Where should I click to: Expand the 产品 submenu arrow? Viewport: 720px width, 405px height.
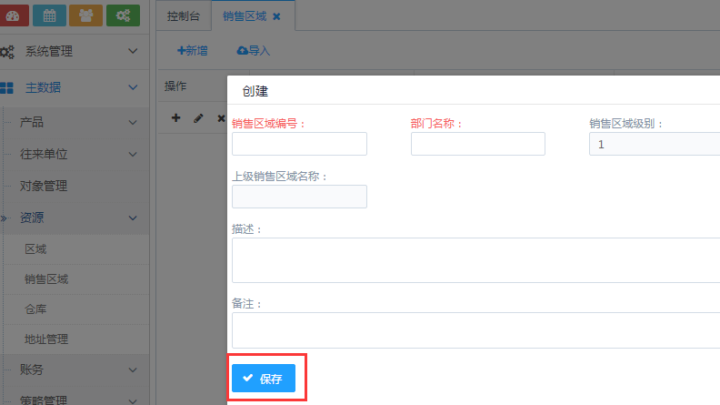pyautogui.click(x=134, y=122)
